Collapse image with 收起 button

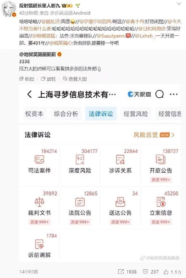pos(26,79)
